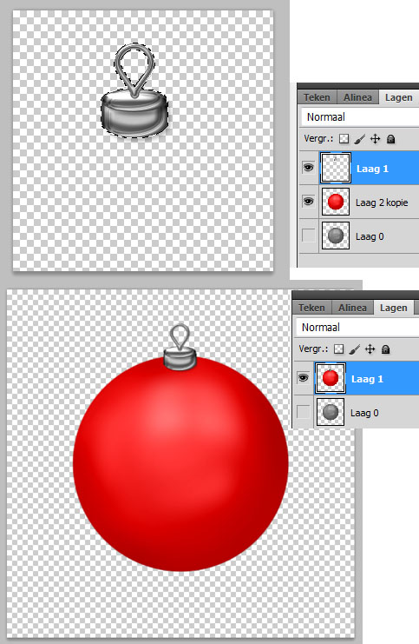Hide Laag 1 layer in lower panel

303,378
